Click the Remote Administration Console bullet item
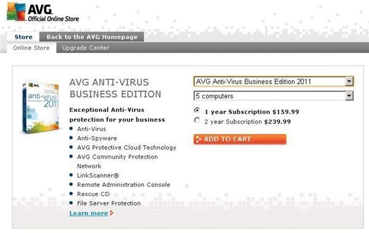Screen dimensions: 369x233 click(124, 185)
